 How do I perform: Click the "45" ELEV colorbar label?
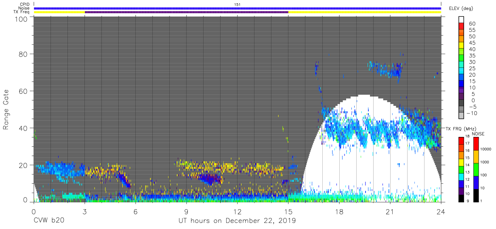[x=473, y=43]
